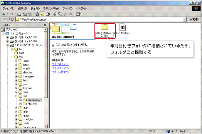Close the フォルダ pane with its X

click(x=45, y=25)
